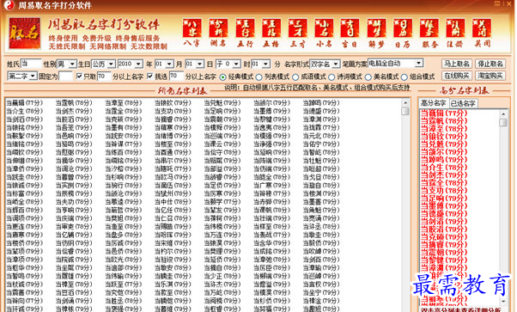517x312 pixels.
Task: Click the yin-yang title bar icon
Action: [9, 5]
